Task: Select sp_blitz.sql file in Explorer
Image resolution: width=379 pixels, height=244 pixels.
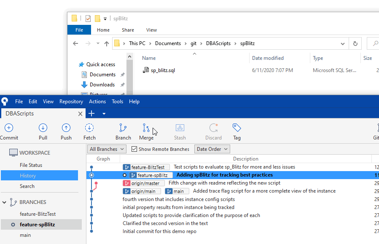Action: [163, 70]
